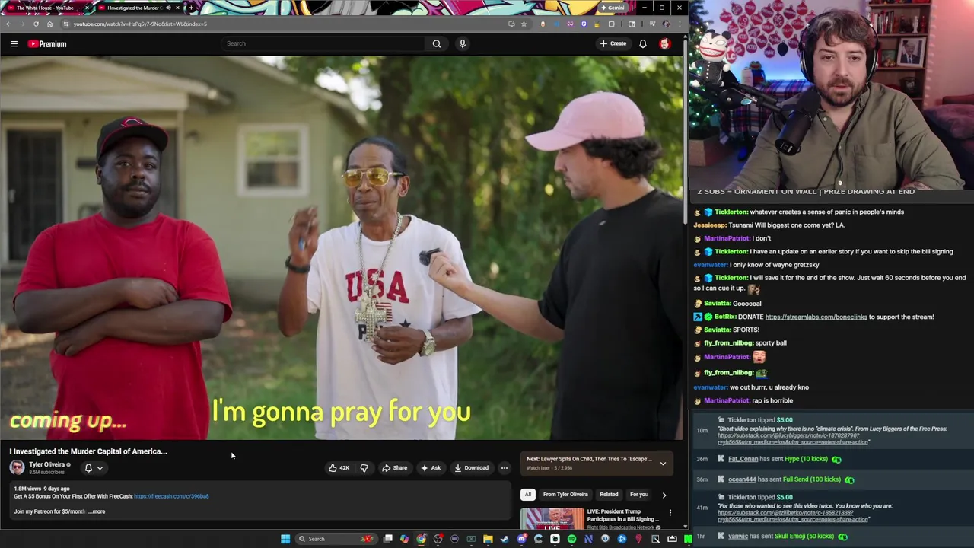Image resolution: width=974 pixels, height=548 pixels.
Task: Expand description with ...more
Action: (x=97, y=511)
